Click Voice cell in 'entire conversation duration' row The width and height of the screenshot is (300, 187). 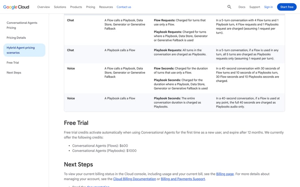(71, 98)
